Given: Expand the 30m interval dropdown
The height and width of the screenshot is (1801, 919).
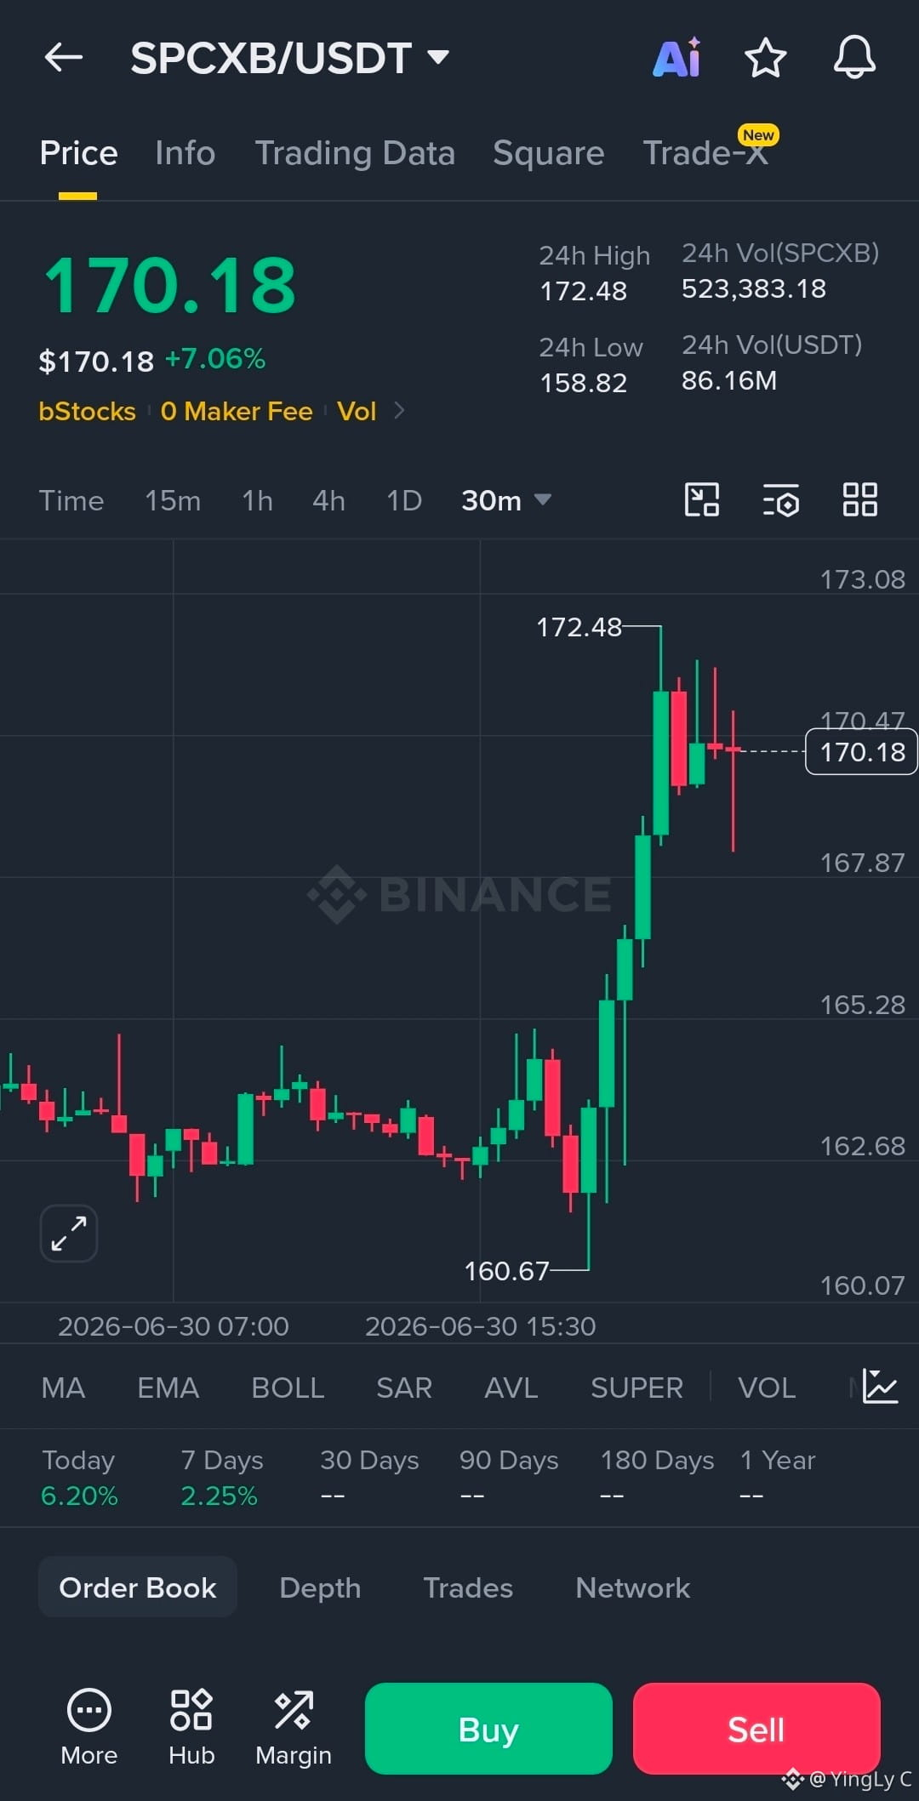Looking at the screenshot, I should (x=506, y=500).
